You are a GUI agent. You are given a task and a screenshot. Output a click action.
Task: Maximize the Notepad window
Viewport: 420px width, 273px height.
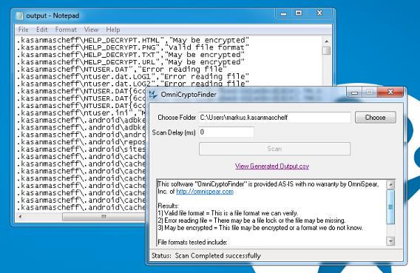pyautogui.click(x=299, y=13)
